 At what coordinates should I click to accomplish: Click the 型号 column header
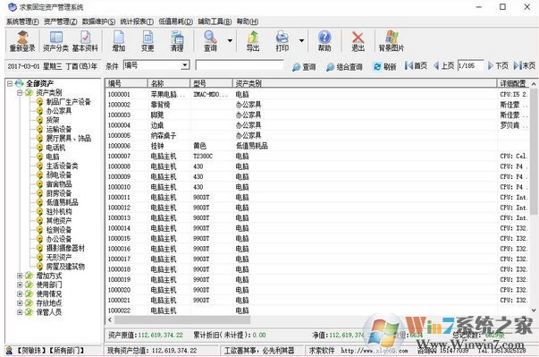[212, 83]
